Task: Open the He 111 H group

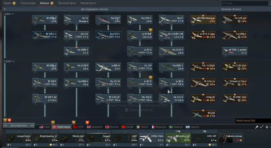Action: [x=171, y=98]
